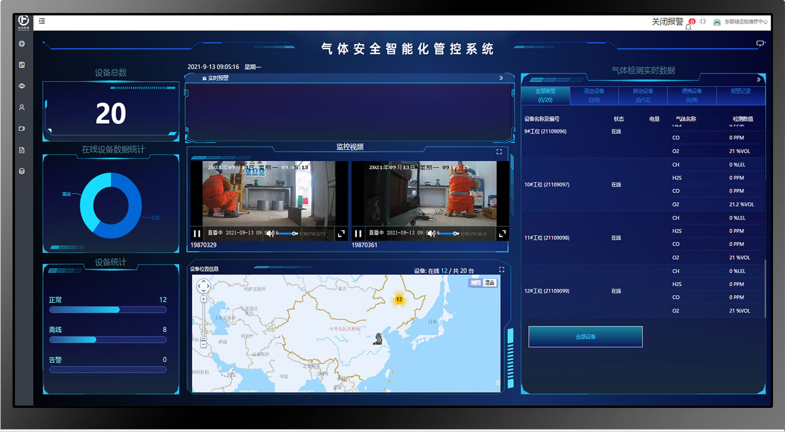Click the screen display icon at top right
This screenshot has height=432, width=785.
pos(760,43)
